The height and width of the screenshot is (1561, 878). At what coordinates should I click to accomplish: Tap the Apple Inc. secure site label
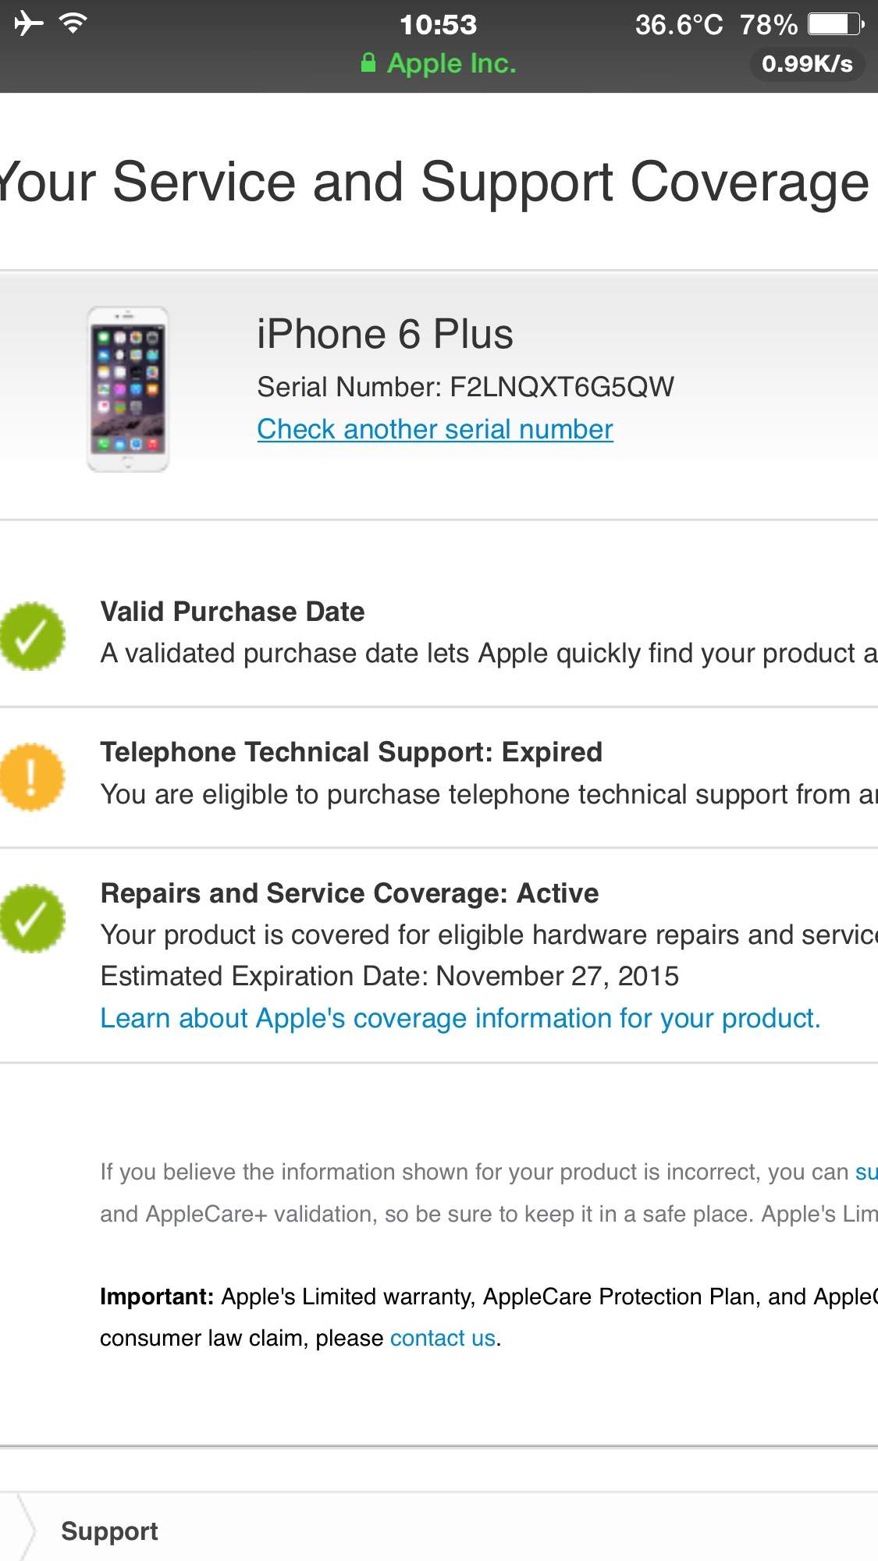[452, 63]
